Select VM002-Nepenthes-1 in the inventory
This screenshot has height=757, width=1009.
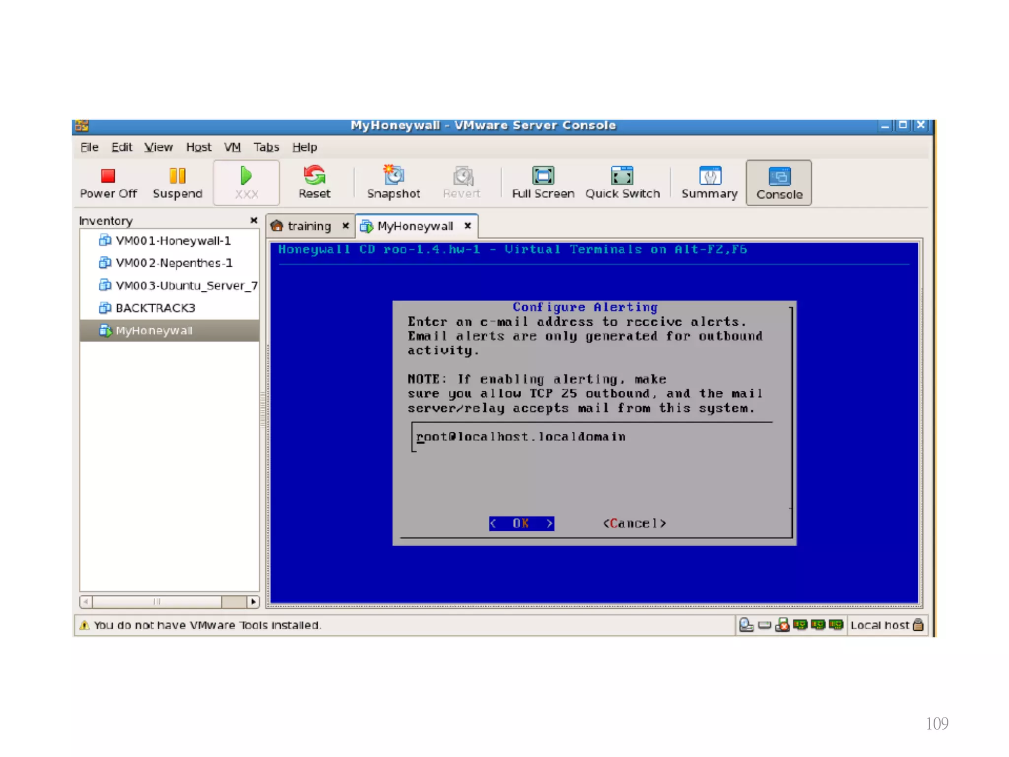tap(173, 263)
